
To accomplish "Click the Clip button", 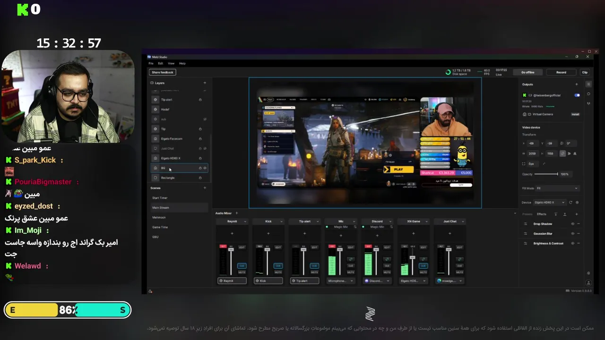I will click(x=585, y=72).
